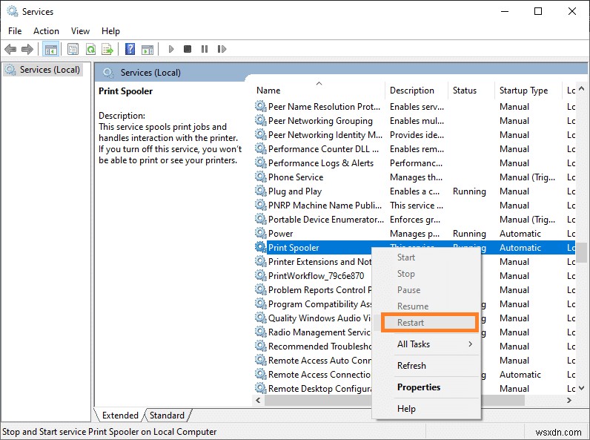
Task: Click the Stop Service square icon
Action: pyautogui.click(x=188, y=49)
